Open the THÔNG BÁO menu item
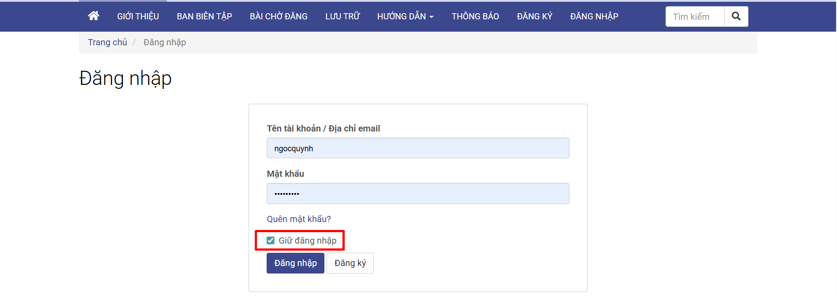Viewport: 837px width, 299px height. (x=475, y=17)
